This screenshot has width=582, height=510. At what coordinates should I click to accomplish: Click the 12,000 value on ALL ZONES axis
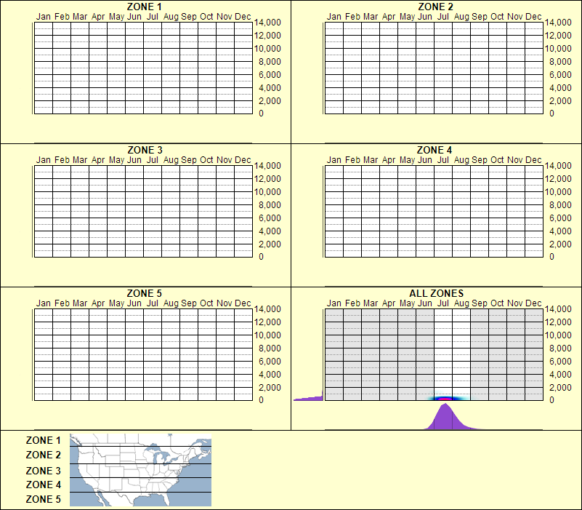(x=558, y=322)
